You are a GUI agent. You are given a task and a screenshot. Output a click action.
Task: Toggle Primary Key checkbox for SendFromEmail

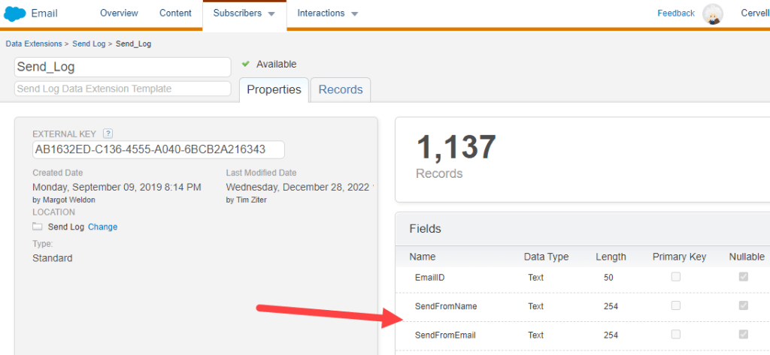coord(676,335)
